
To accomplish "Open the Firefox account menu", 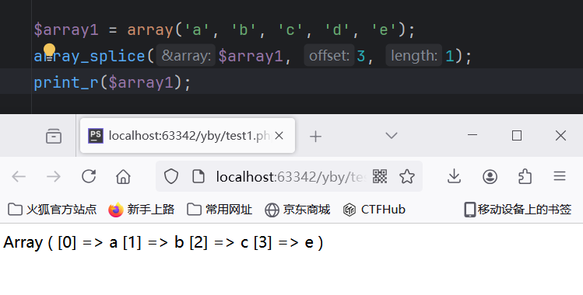I will pos(490,176).
